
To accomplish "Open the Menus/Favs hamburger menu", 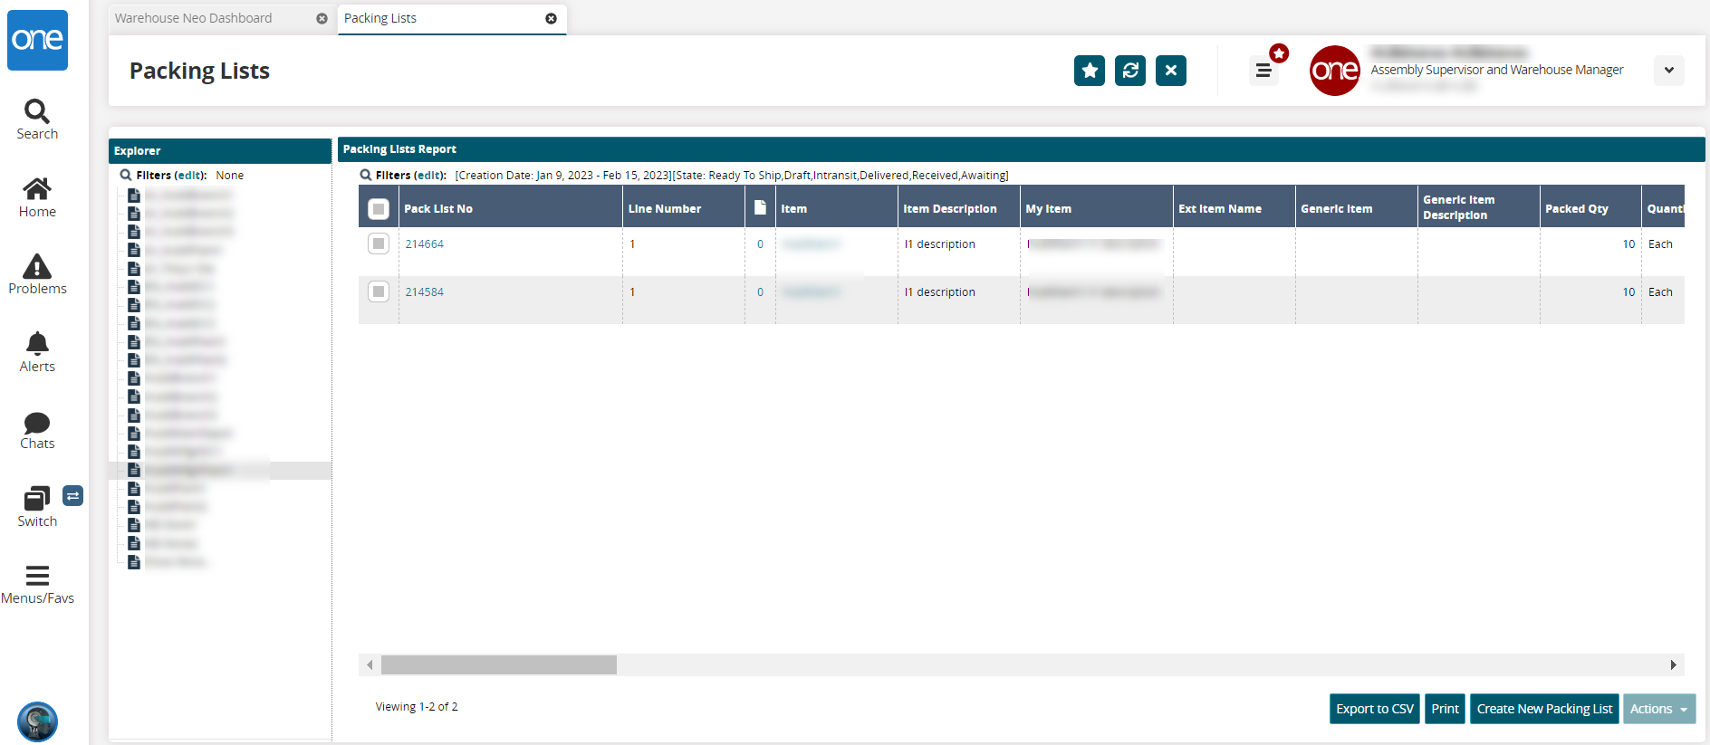I will 37,585.
